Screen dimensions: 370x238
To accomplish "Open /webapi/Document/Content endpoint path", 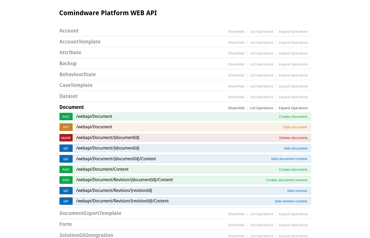I will (x=102, y=169).
